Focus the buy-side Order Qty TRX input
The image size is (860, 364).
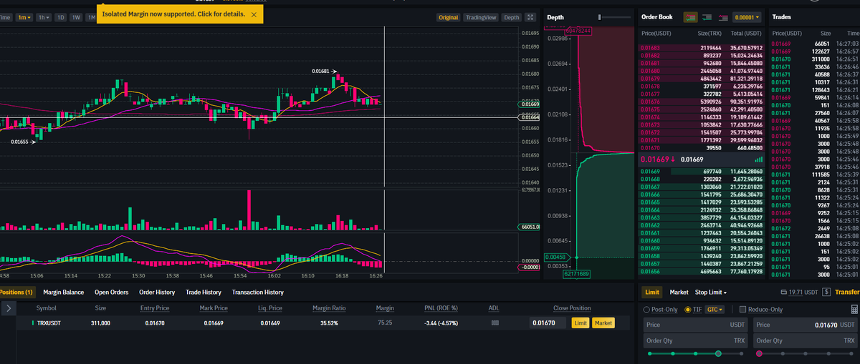coord(694,341)
